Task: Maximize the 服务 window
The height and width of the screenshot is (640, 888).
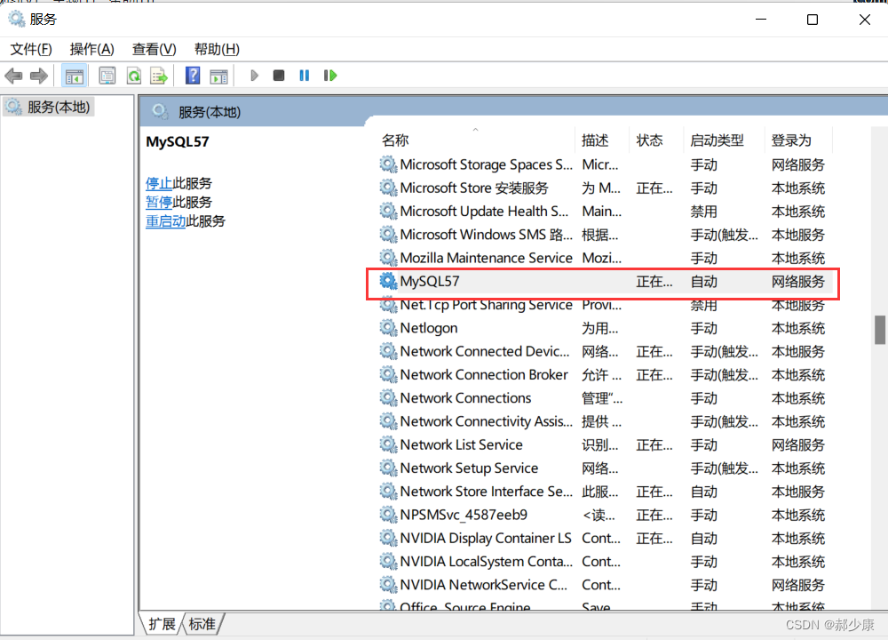Action: point(813,20)
